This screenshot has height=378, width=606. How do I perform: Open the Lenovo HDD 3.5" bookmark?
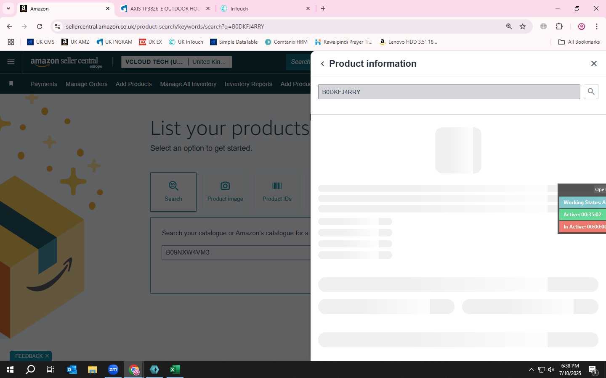click(408, 42)
